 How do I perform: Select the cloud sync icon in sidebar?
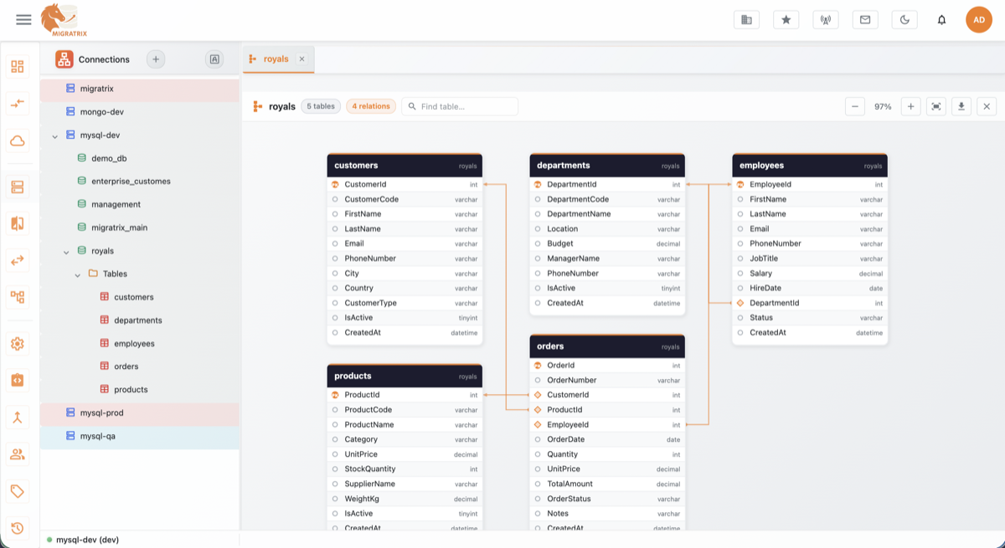(17, 141)
